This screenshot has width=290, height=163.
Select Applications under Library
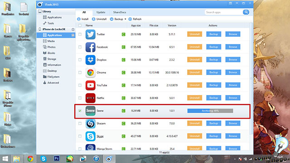click(53, 17)
